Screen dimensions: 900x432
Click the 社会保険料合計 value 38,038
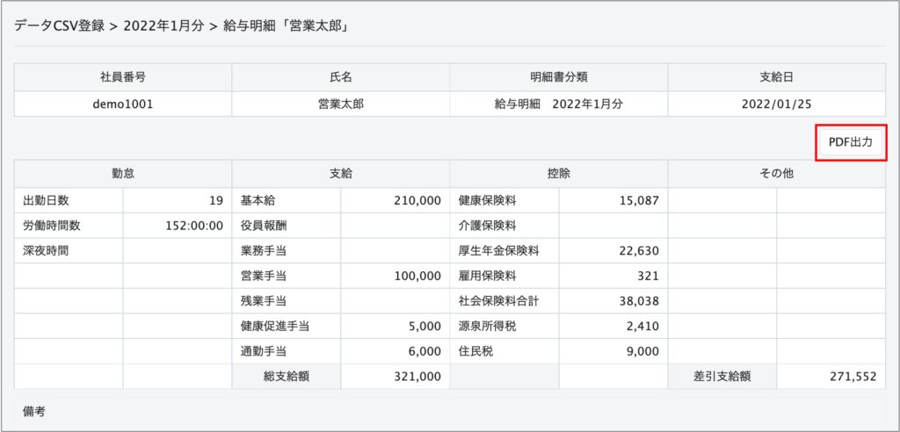click(638, 301)
